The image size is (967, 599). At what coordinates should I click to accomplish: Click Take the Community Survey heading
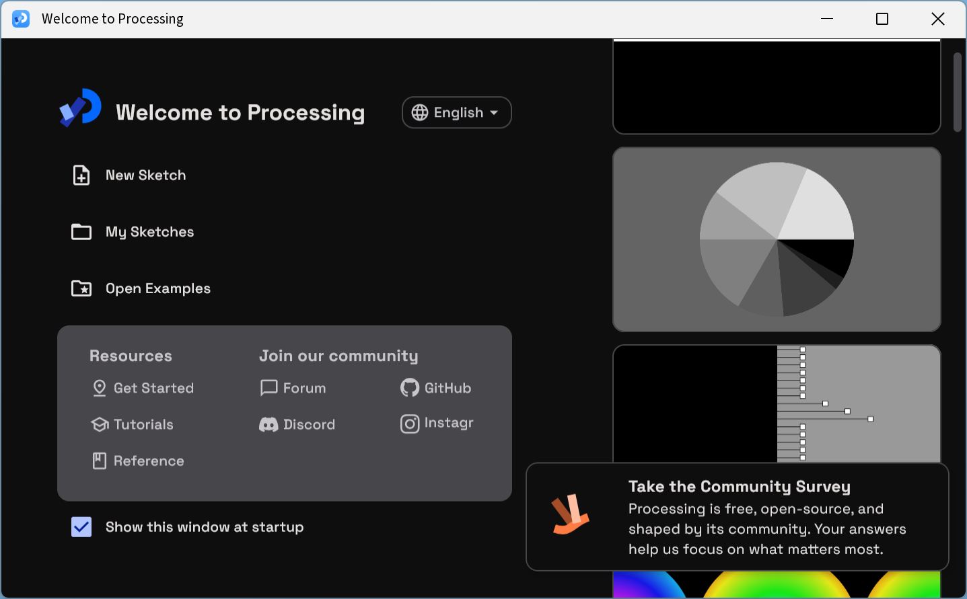740,487
